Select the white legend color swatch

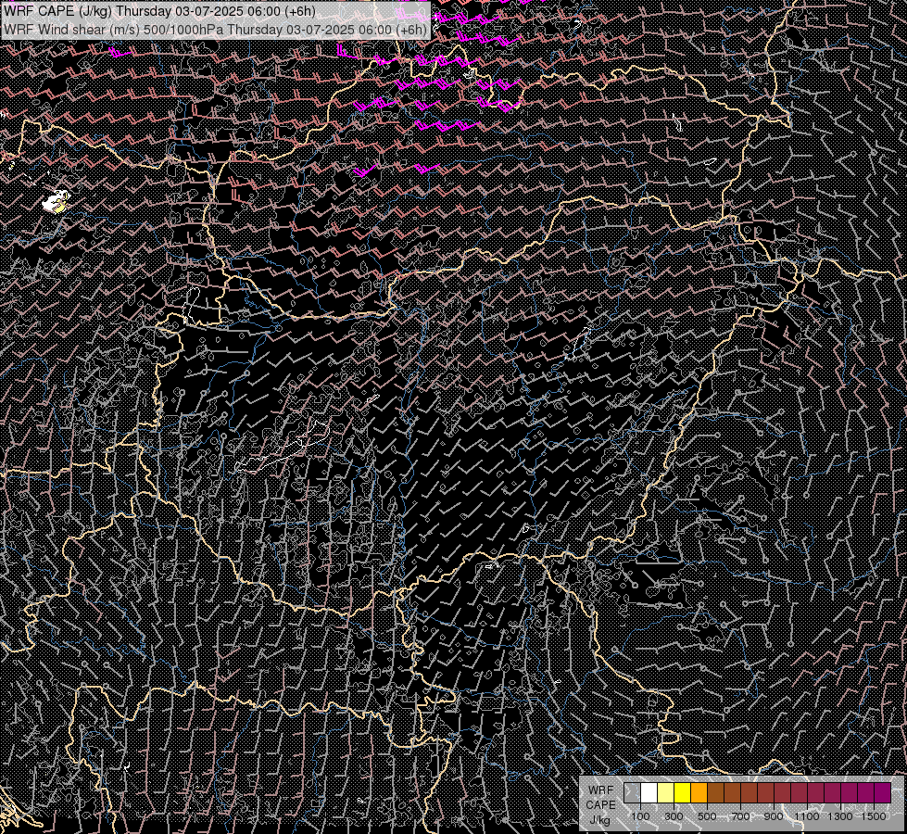point(649,793)
